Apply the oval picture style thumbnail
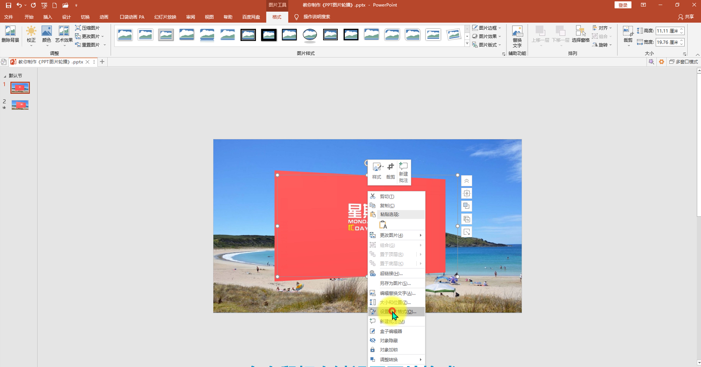The height and width of the screenshot is (367, 701). click(310, 35)
